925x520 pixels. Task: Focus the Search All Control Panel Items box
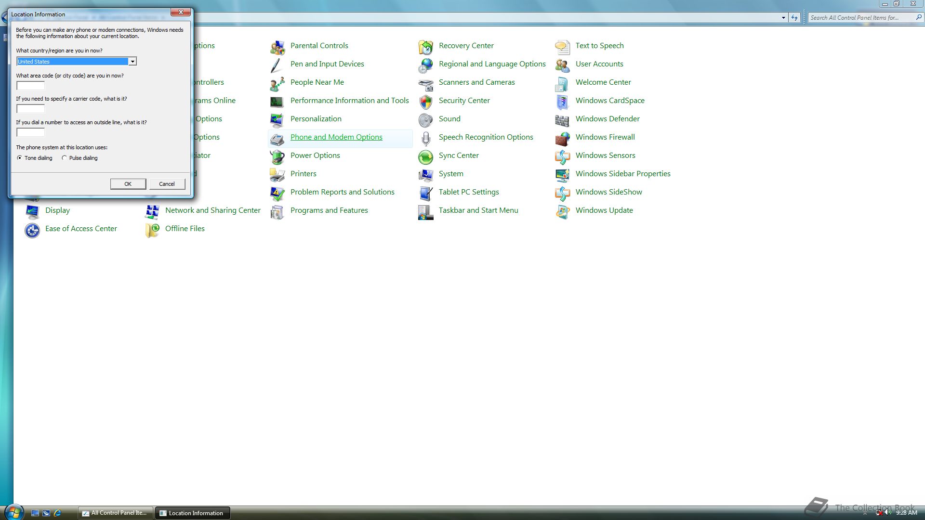[x=861, y=18]
